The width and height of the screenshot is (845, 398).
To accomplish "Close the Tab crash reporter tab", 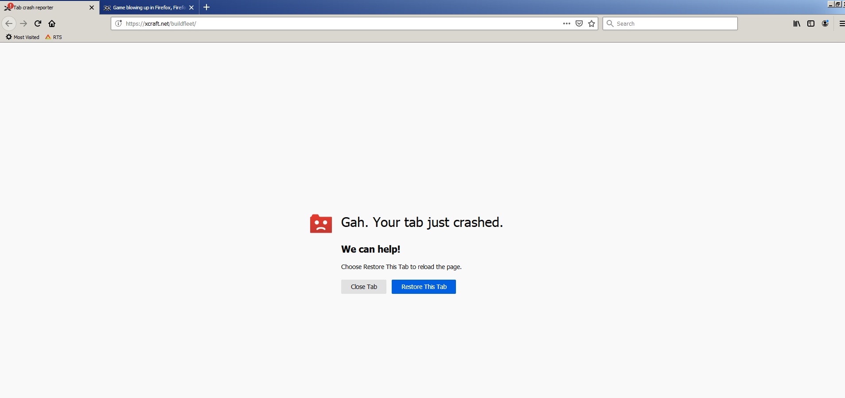I will [92, 8].
